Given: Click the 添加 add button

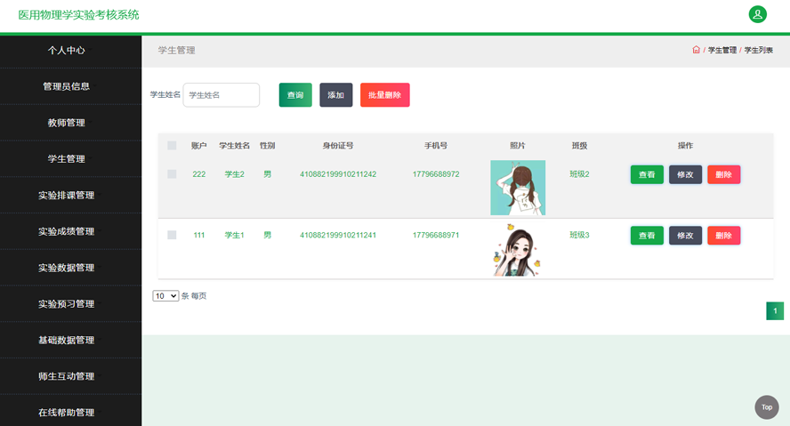Looking at the screenshot, I should 336,94.
